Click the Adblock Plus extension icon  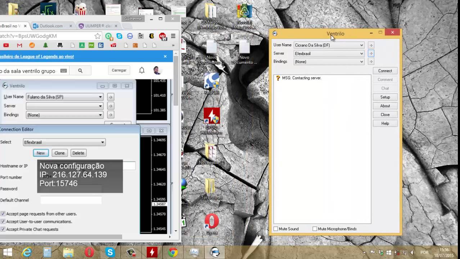pyautogui.click(x=162, y=36)
